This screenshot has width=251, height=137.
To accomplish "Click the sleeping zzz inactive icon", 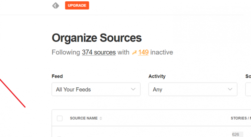I will 134,52.
